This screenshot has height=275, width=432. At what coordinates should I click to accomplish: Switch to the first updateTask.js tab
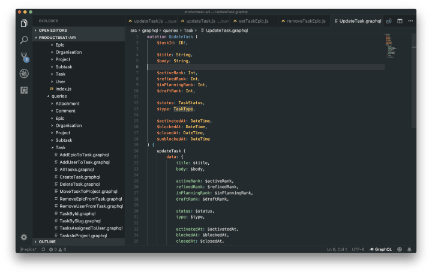click(152, 21)
